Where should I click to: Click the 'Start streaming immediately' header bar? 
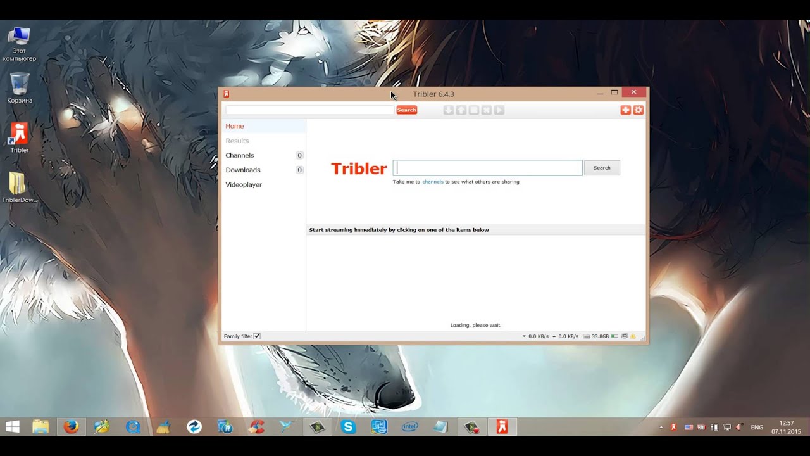click(476, 230)
